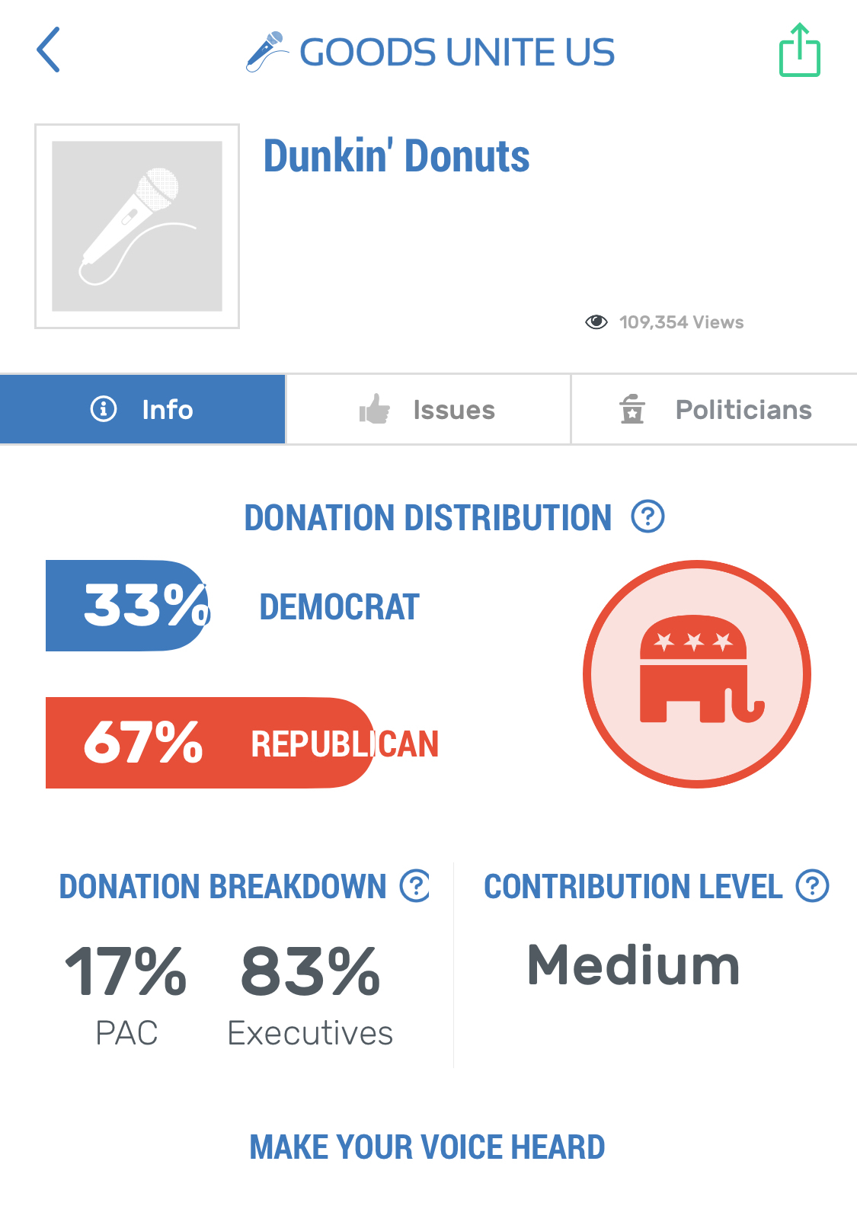
Task: Tap the Republican elephant badge
Action: [696, 674]
